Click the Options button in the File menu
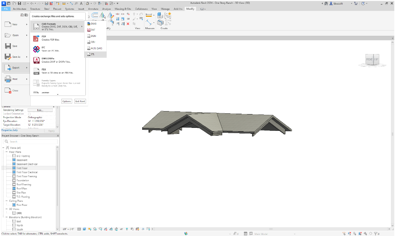 coord(66,101)
